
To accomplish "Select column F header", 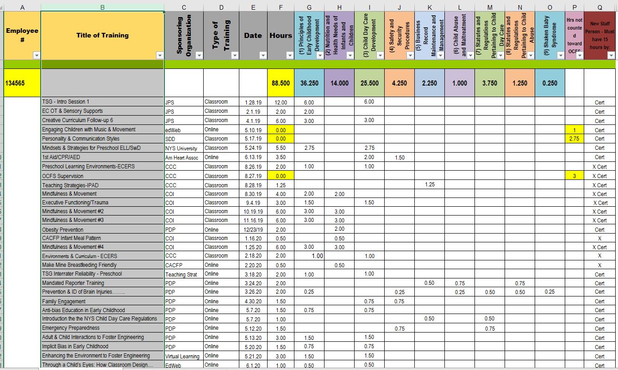I will coord(281,7).
